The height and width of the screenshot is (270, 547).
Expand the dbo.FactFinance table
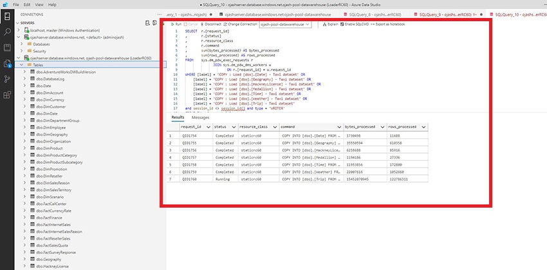click(x=24, y=218)
